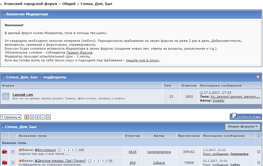Toggle the select-all checkbox in topics header
The image size is (263, 166).
pos(258,136)
